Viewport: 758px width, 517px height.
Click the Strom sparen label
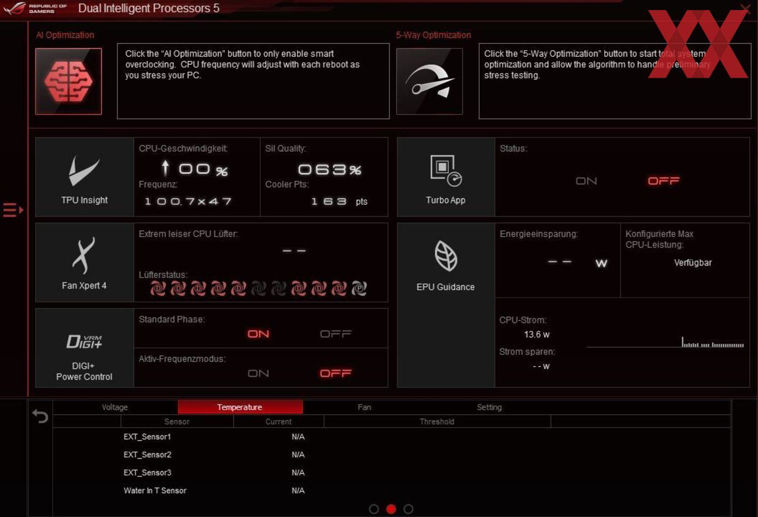(527, 352)
